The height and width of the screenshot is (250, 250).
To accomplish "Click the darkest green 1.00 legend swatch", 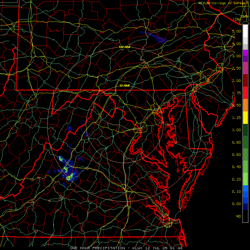I will point(245,130).
